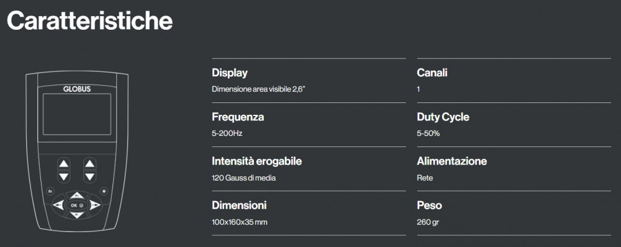Click the OK button on the device keypad

[x=77, y=205]
